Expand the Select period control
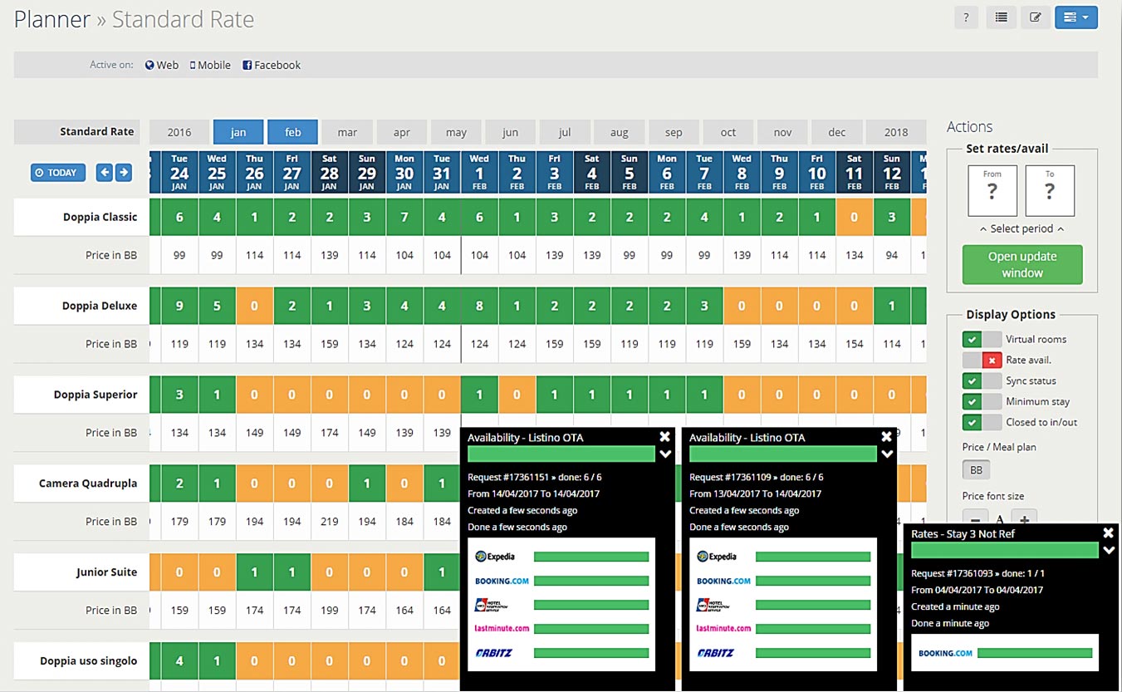This screenshot has height=692, width=1122. pos(1020,228)
